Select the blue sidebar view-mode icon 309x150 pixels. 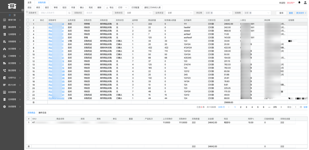click(x=10, y=15)
